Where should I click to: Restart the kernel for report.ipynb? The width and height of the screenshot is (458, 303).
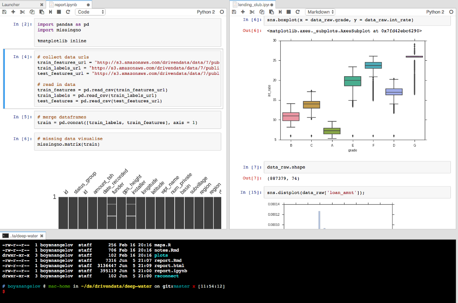tap(68, 12)
